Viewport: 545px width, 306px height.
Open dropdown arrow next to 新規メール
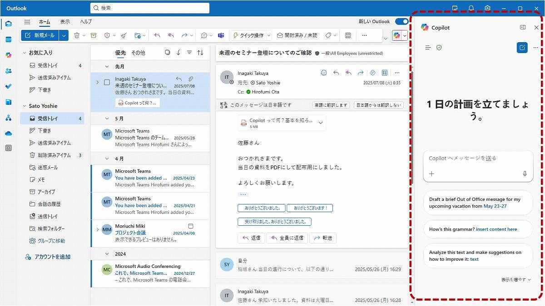64,35
